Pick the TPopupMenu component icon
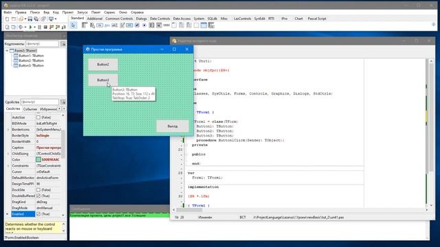This screenshot has width=440, height=247. (x=92, y=25)
